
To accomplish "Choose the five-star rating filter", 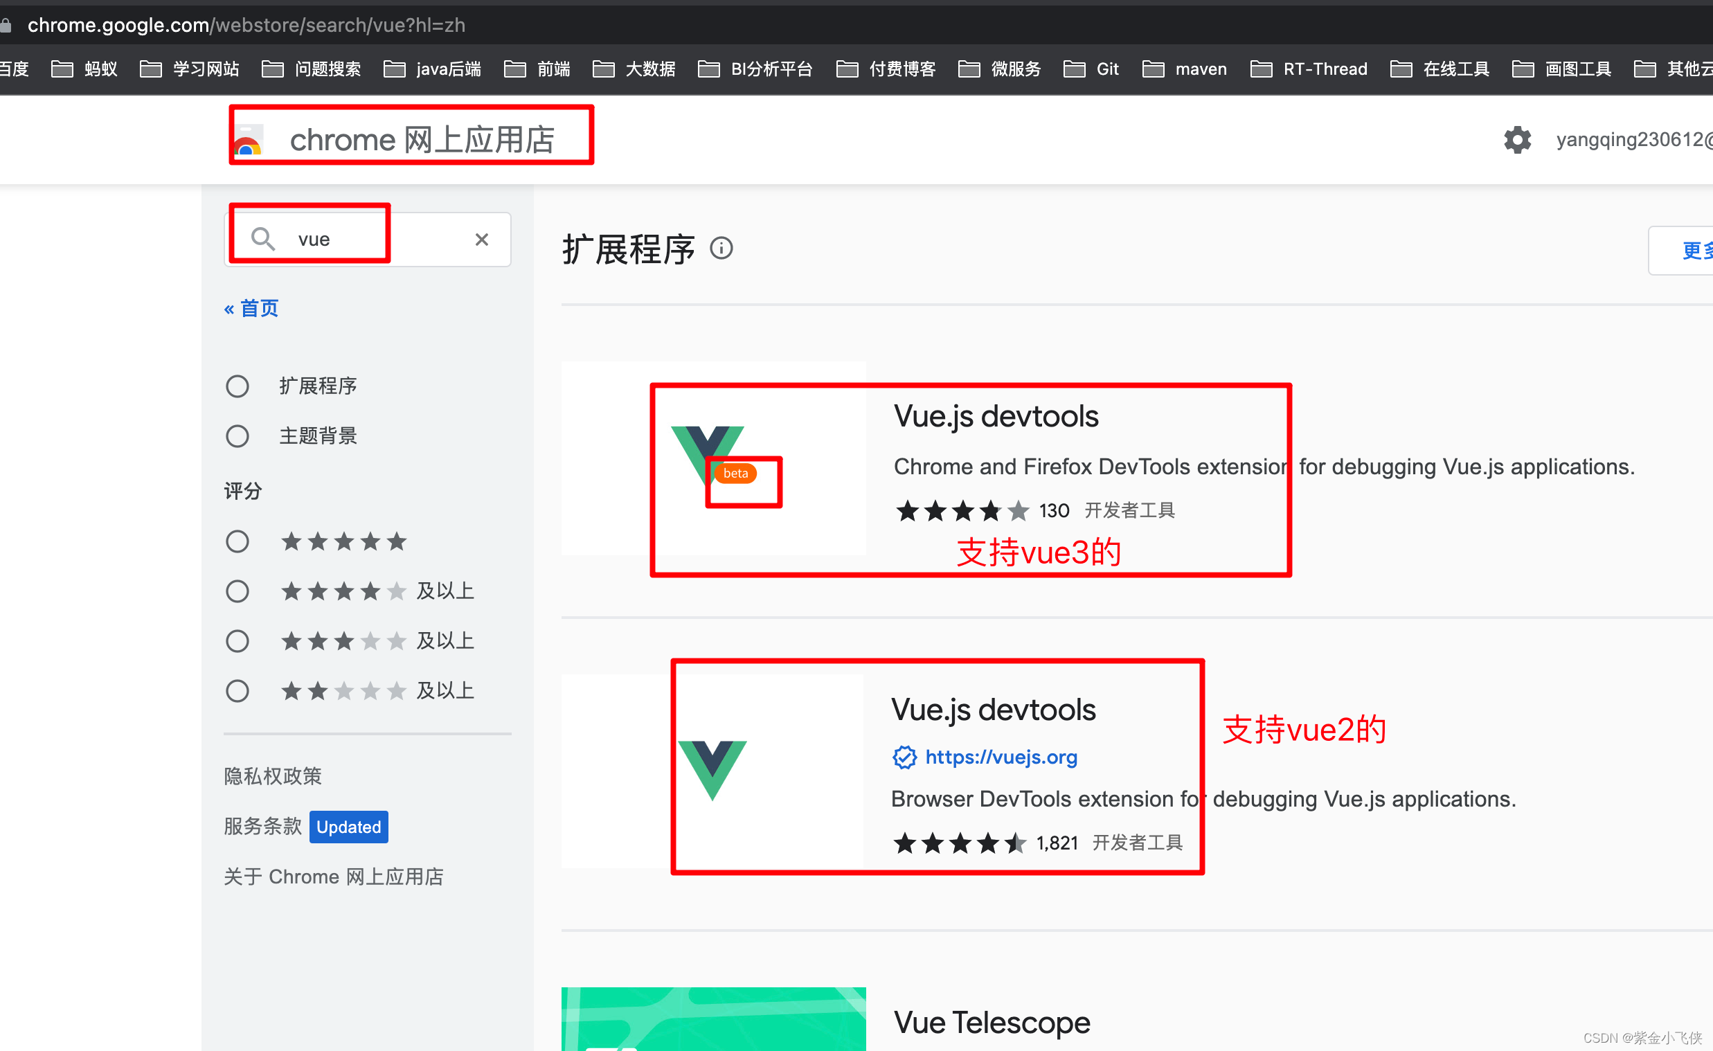I will pyautogui.click(x=237, y=541).
